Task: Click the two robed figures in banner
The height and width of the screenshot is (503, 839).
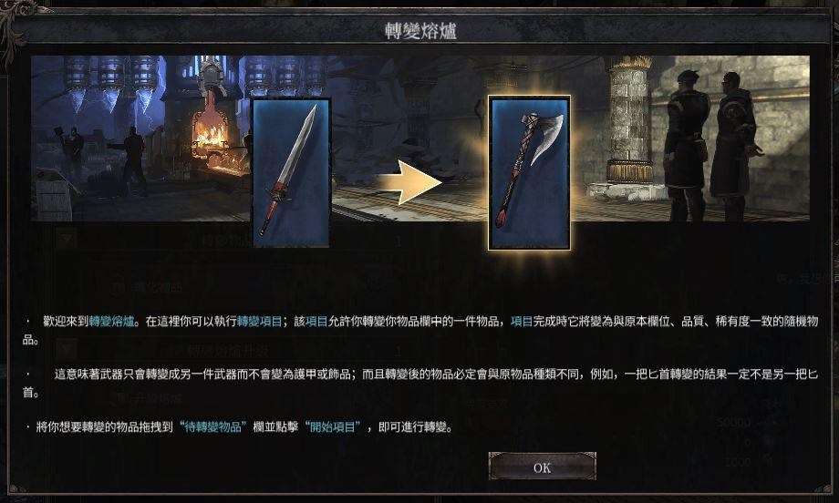Action: click(711, 144)
